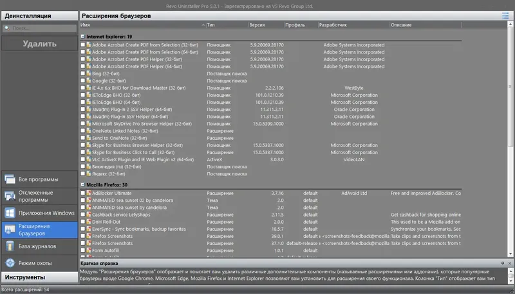Click icon of IEToEdge BHO (32-бит) row

pos(89,95)
